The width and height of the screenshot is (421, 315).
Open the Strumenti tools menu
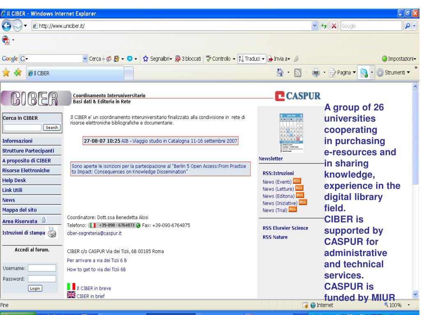point(393,73)
